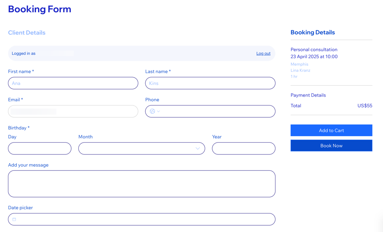This screenshot has width=383, height=232.
Task: Click the globe icon in Phone field
Action: click(152, 111)
